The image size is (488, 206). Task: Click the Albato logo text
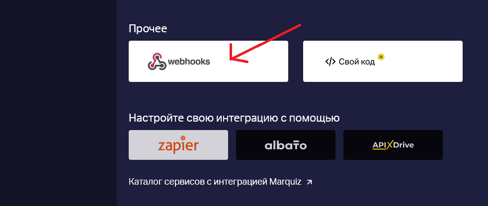pyautogui.click(x=286, y=145)
